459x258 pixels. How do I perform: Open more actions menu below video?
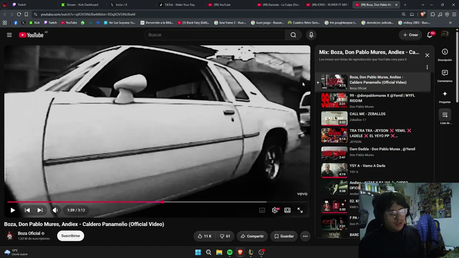(305, 236)
